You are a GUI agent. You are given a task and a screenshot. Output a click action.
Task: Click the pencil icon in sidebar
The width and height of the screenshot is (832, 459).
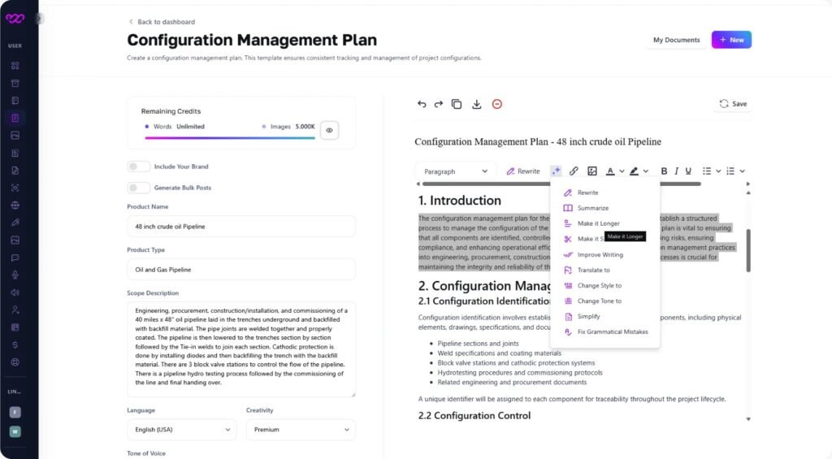pos(15,223)
